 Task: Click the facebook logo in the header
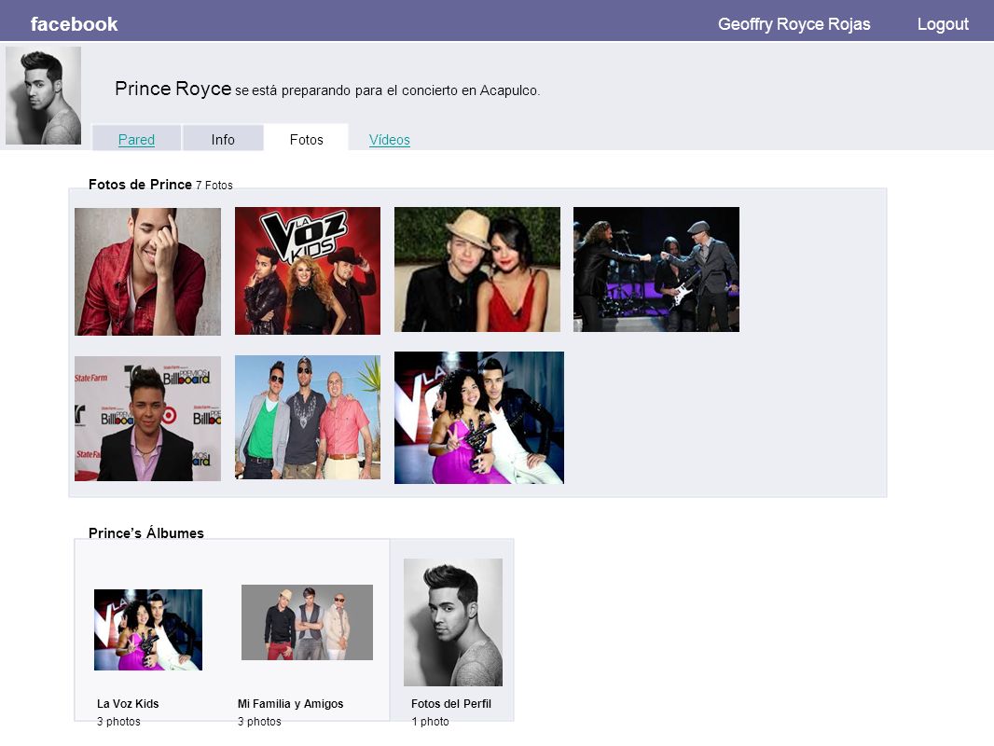[75, 24]
